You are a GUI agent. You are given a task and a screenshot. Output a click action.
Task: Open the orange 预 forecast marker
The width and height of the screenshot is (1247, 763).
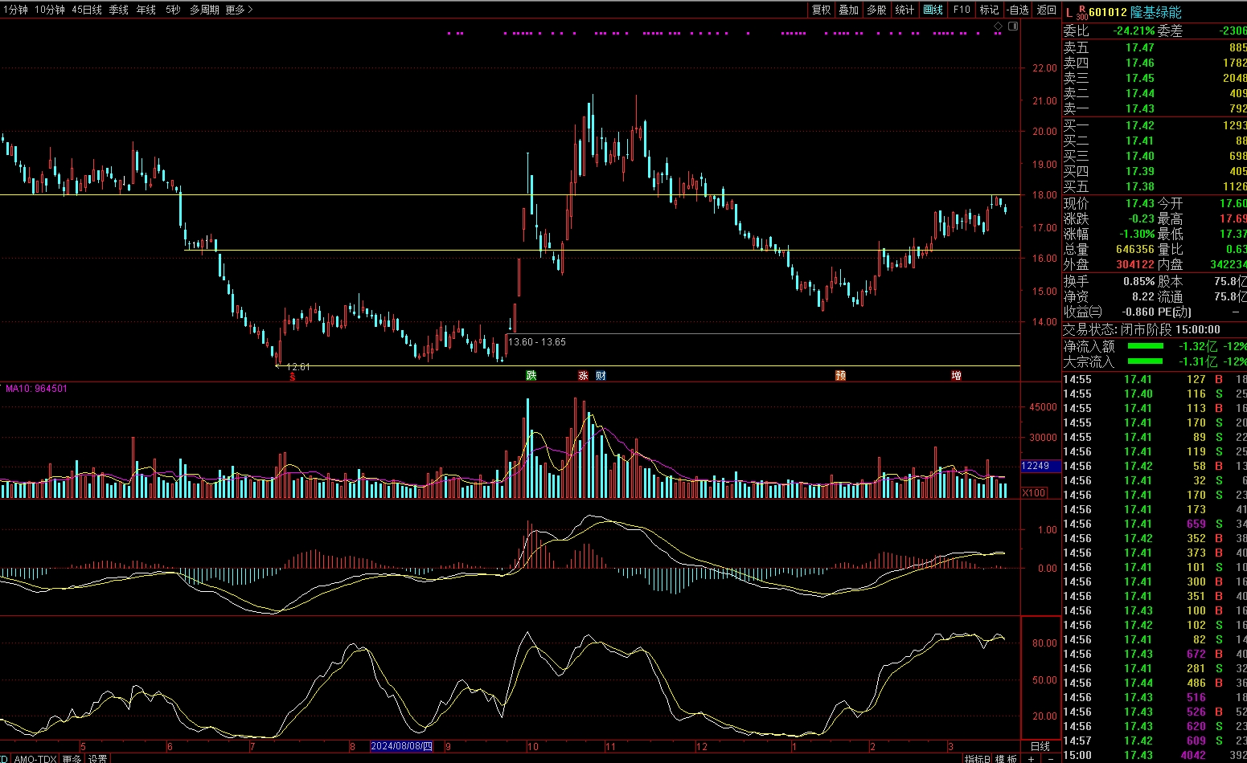tap(840, 376)
